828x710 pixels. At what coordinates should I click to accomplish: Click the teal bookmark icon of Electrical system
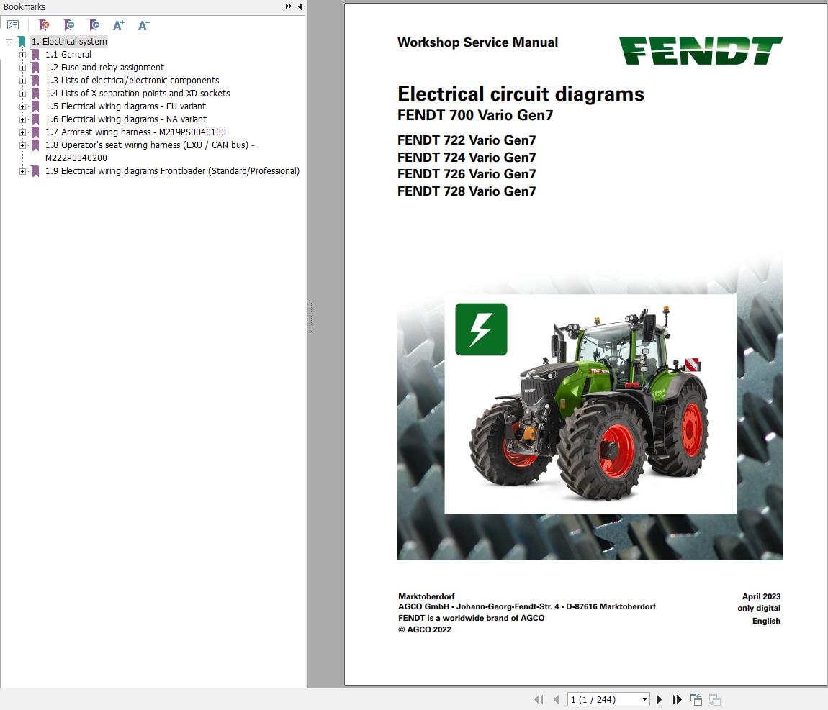(x=22, y=42)
